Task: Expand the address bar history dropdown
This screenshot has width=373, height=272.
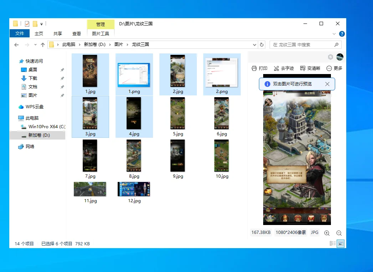Action: tap(255, 45)
